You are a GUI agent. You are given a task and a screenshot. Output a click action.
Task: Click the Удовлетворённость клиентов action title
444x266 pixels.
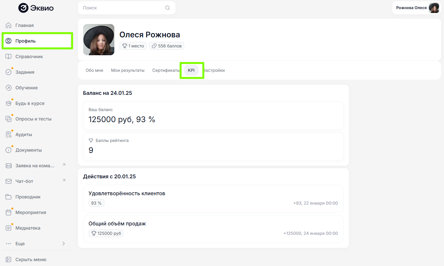127,194
